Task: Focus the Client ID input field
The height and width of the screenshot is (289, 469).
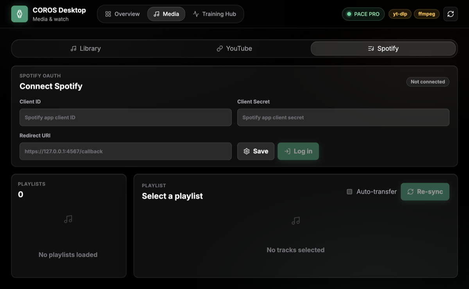Action: (x=125, y=117)
